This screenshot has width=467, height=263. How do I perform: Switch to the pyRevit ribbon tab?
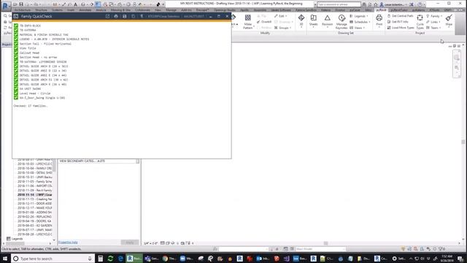pos(381,9)
